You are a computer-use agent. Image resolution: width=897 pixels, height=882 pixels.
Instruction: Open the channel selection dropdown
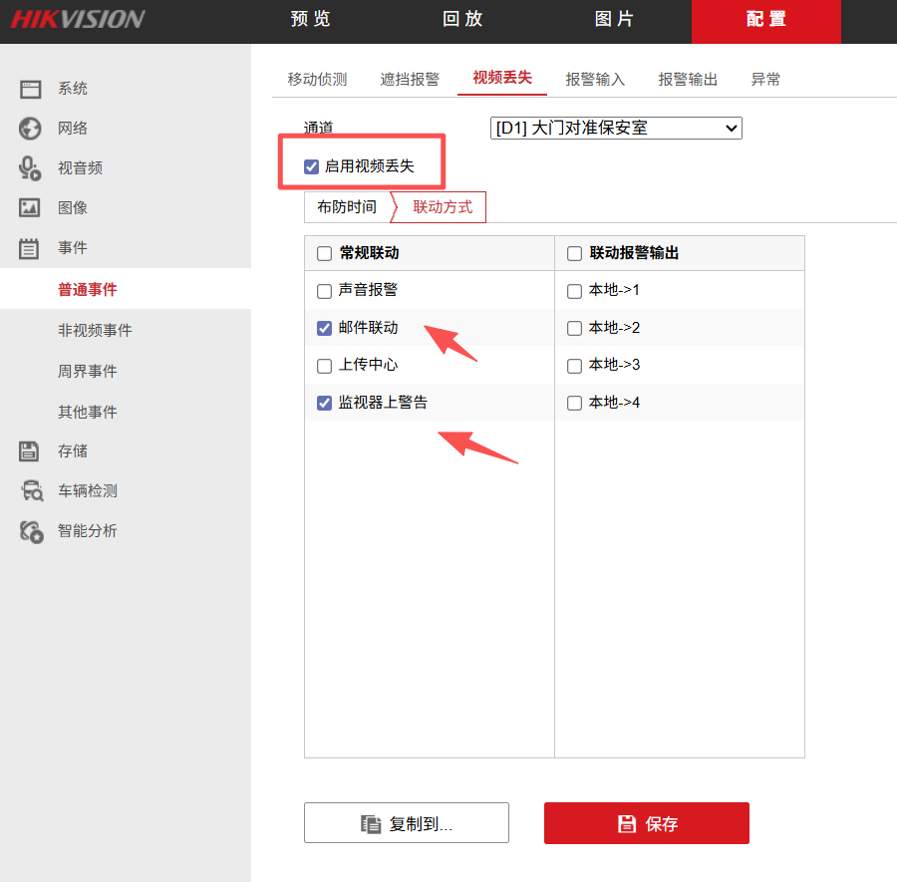(615, 128)
